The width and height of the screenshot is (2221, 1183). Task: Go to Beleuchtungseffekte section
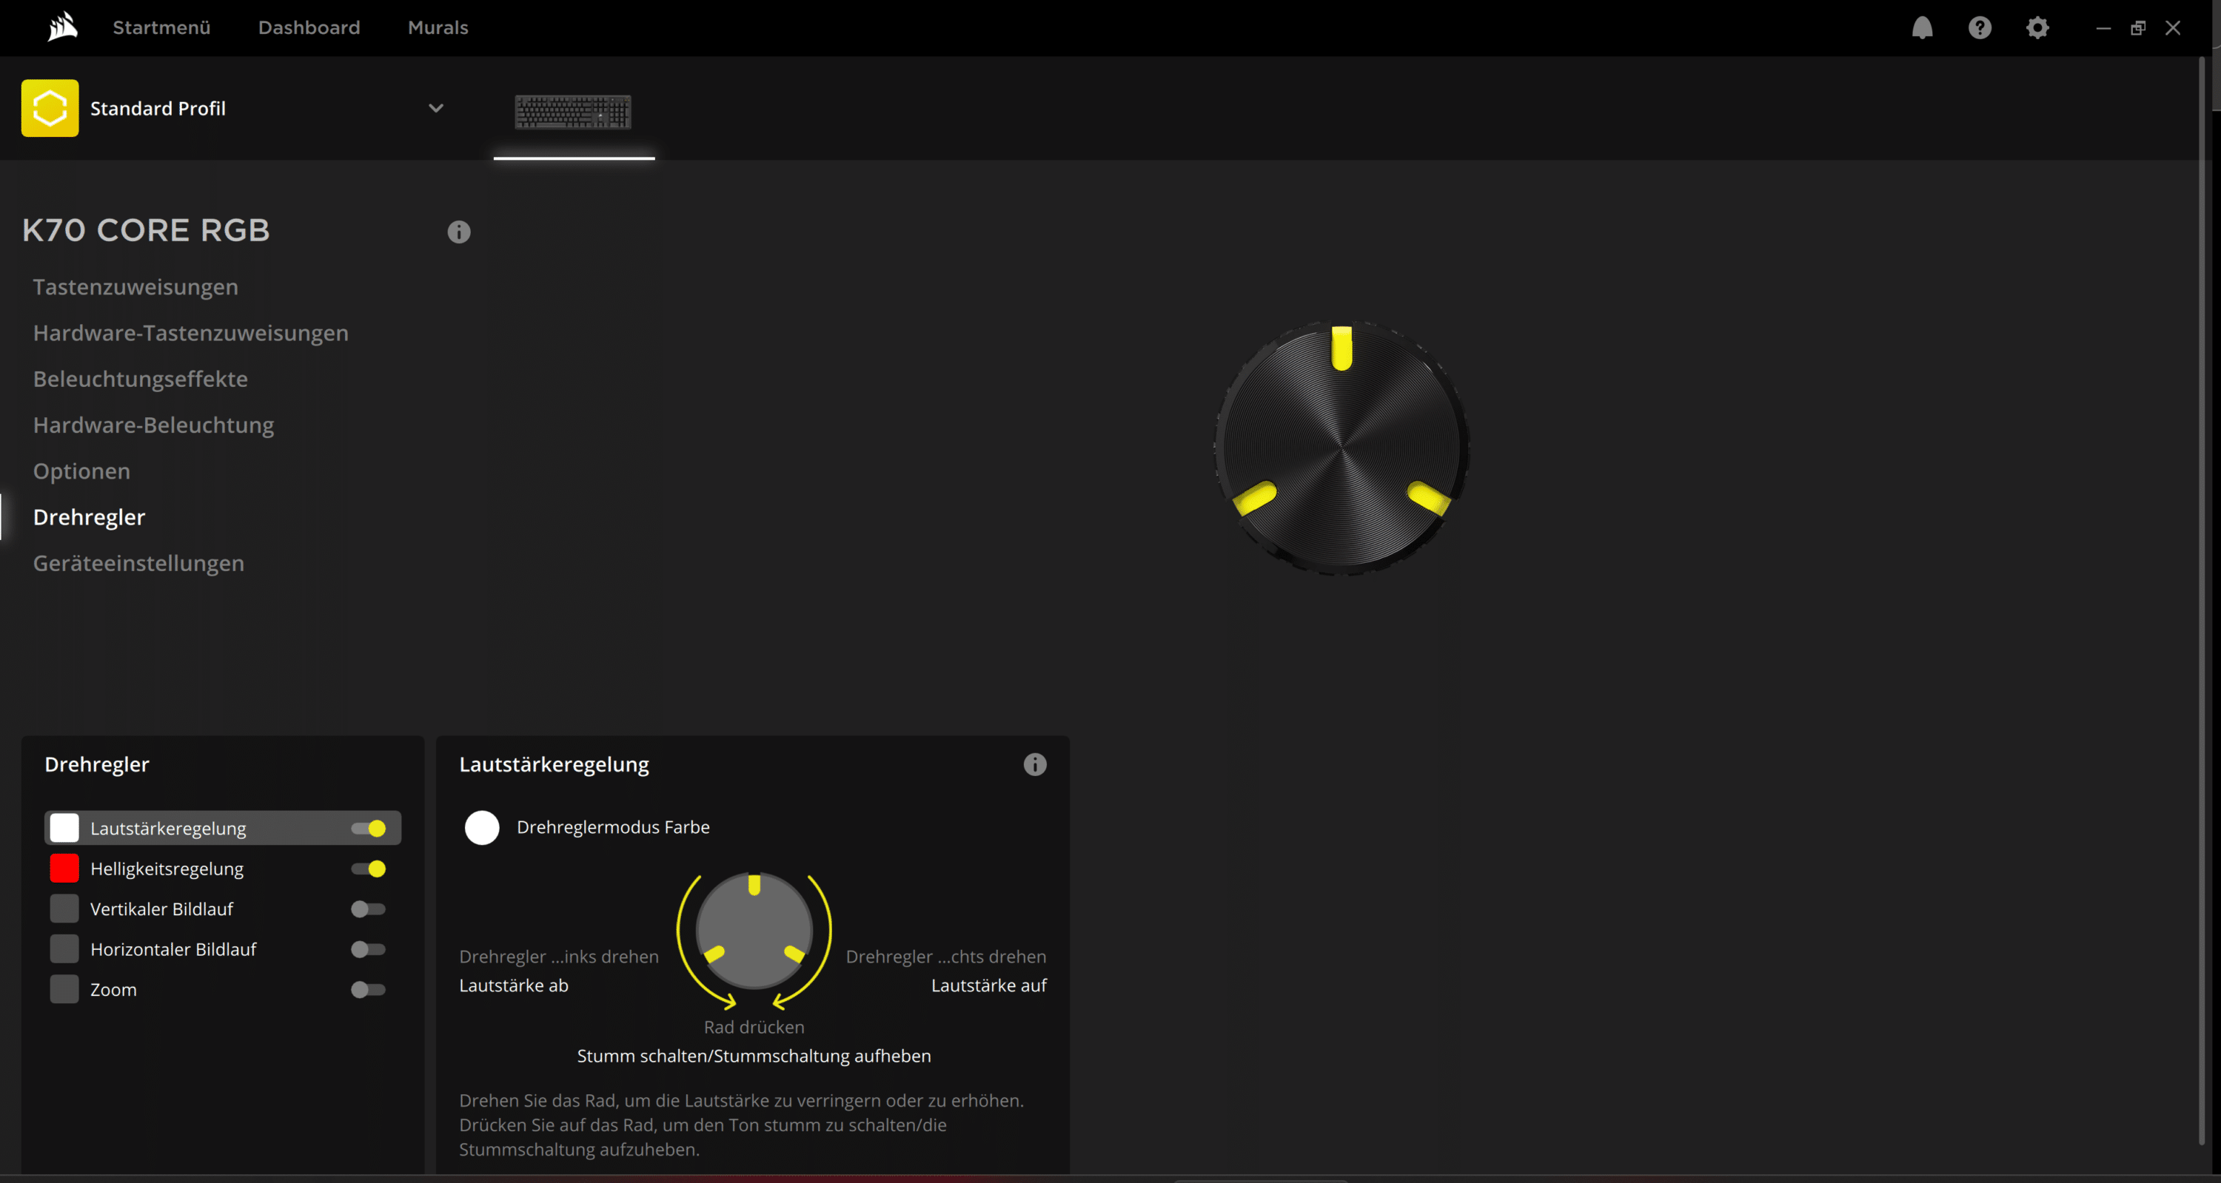pyautogui.click(x=141, y=379)
